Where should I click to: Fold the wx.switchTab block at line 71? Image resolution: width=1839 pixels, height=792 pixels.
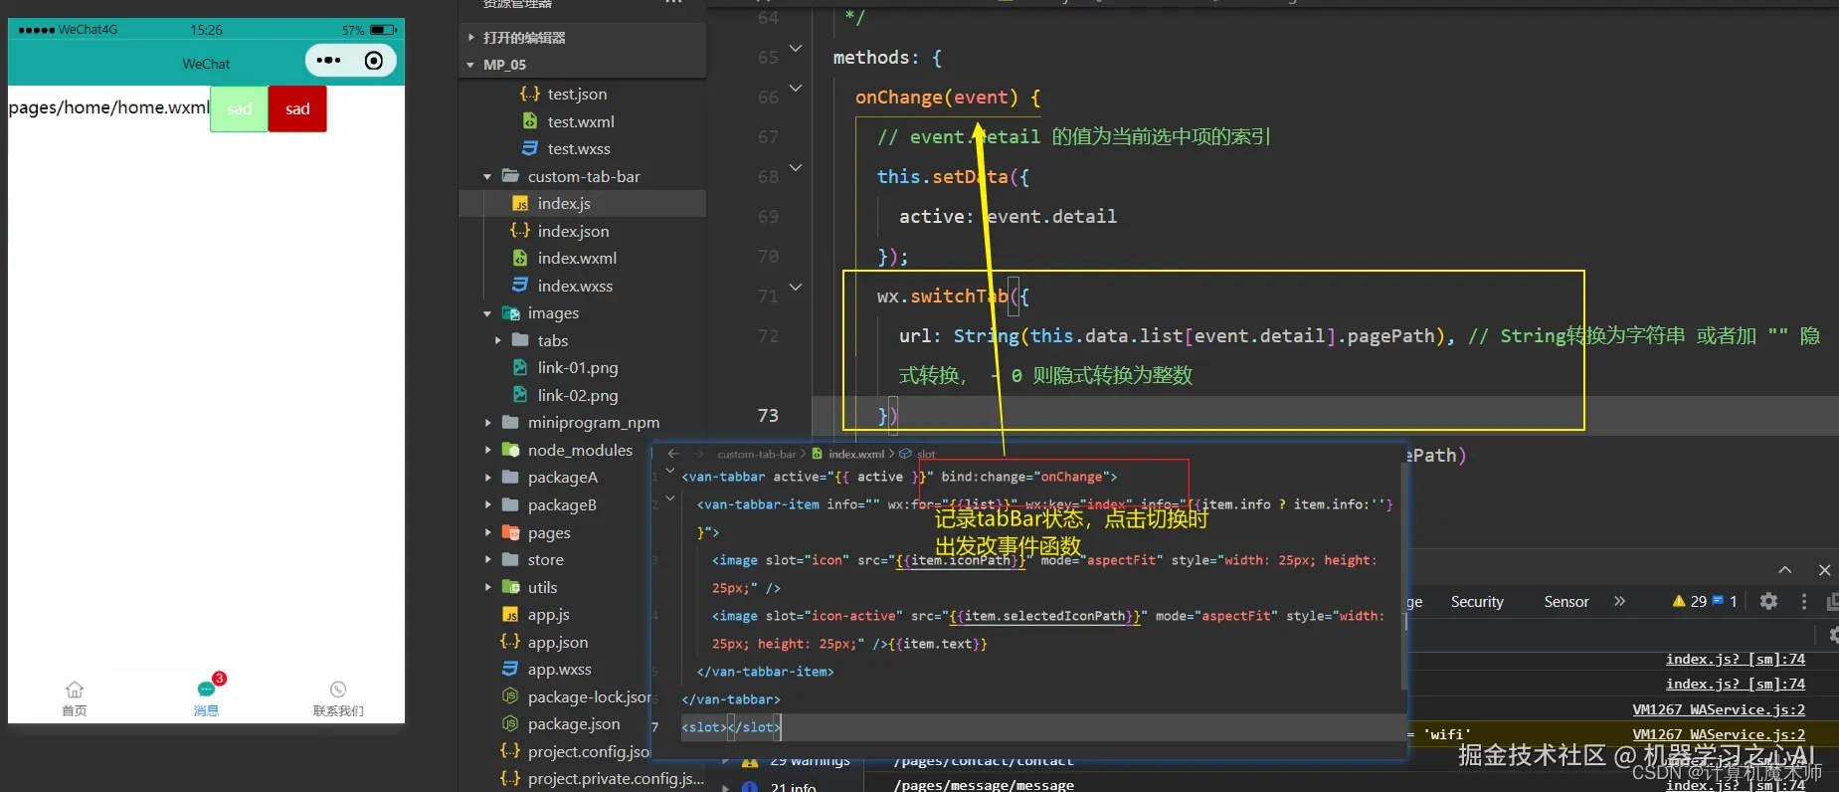click(x=796, y=288)
